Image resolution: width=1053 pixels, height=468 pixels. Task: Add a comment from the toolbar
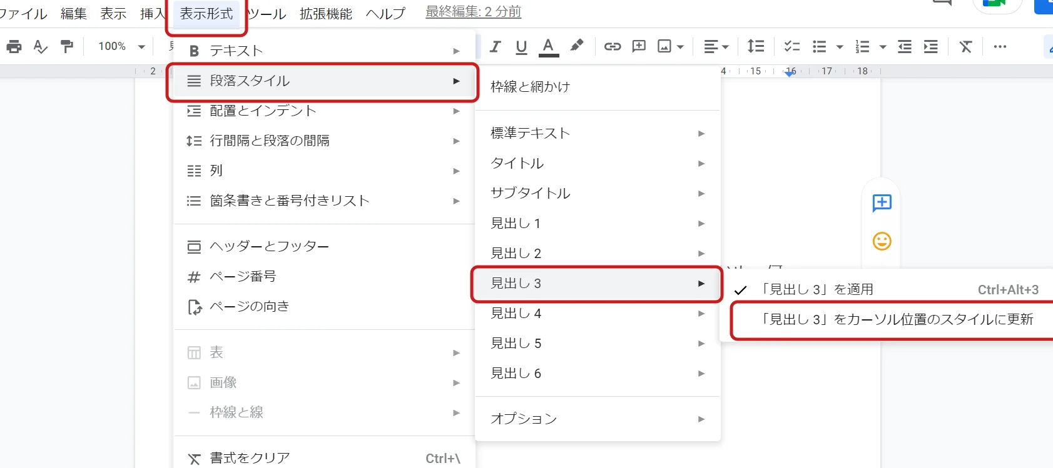coord(639,46)
